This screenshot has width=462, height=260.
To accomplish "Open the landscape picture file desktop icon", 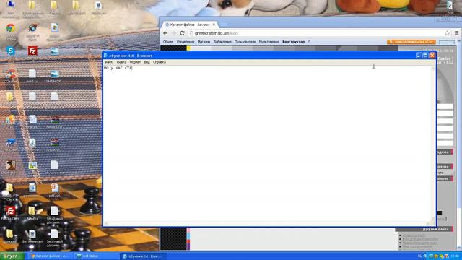I will tap(32, 166).
